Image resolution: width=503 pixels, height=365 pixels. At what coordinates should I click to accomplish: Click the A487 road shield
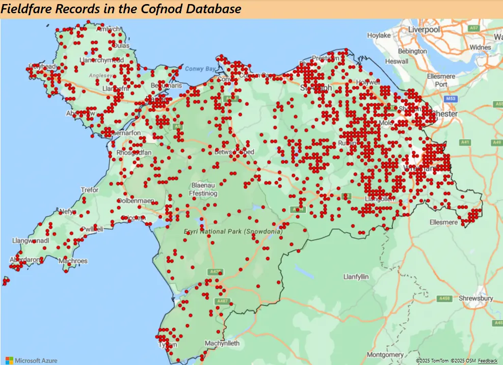[x=222, y=301]
